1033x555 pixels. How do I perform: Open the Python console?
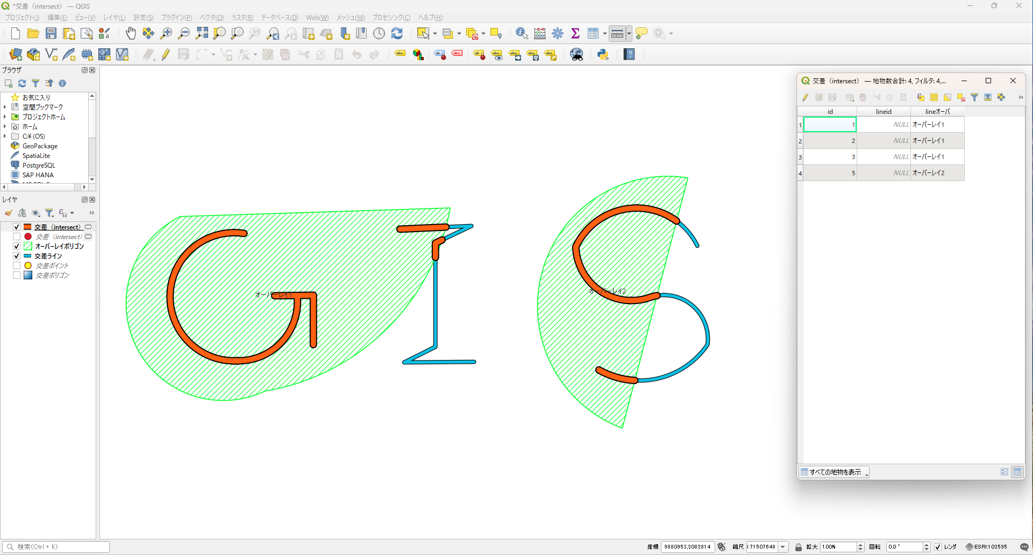[x=602, y=54]
